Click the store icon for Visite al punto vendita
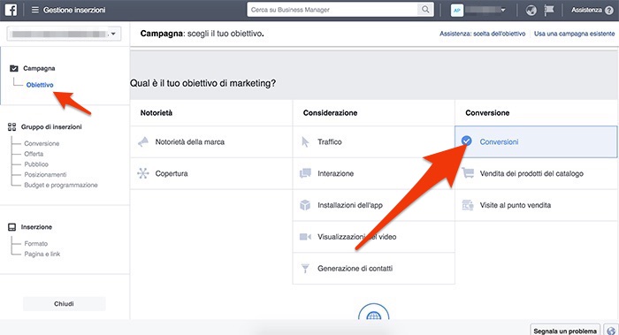This screenshot has height=335, width=619. (468, 205)
